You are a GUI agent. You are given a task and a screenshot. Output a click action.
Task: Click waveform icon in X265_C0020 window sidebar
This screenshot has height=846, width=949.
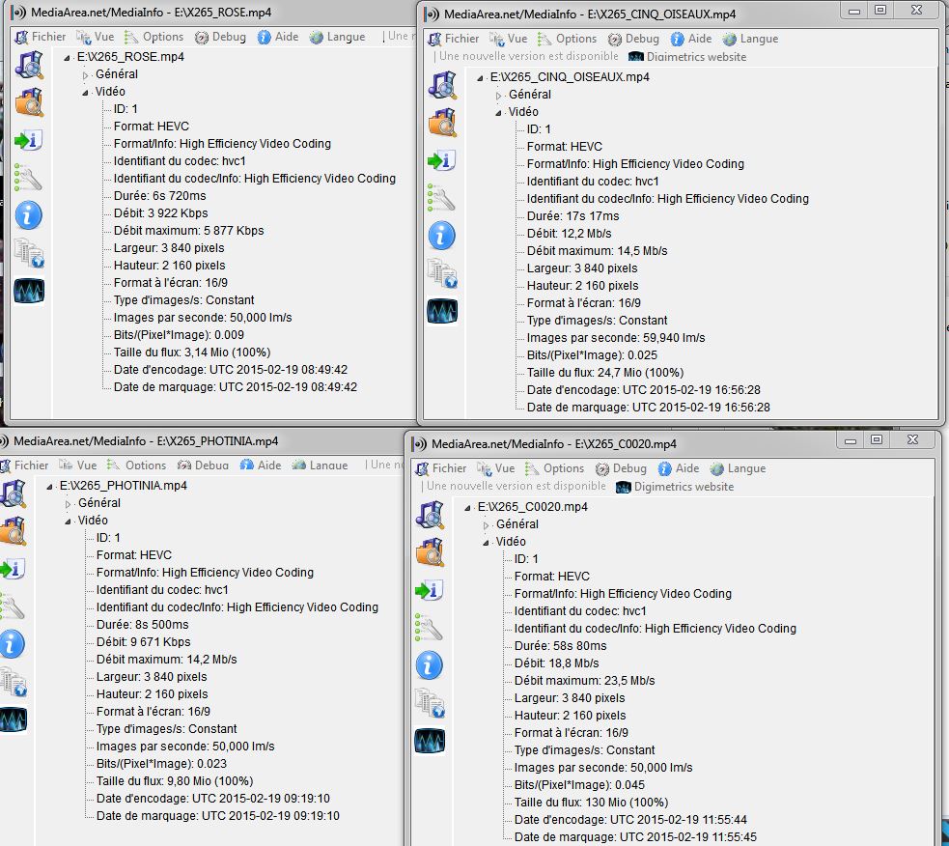coord(430,742)
